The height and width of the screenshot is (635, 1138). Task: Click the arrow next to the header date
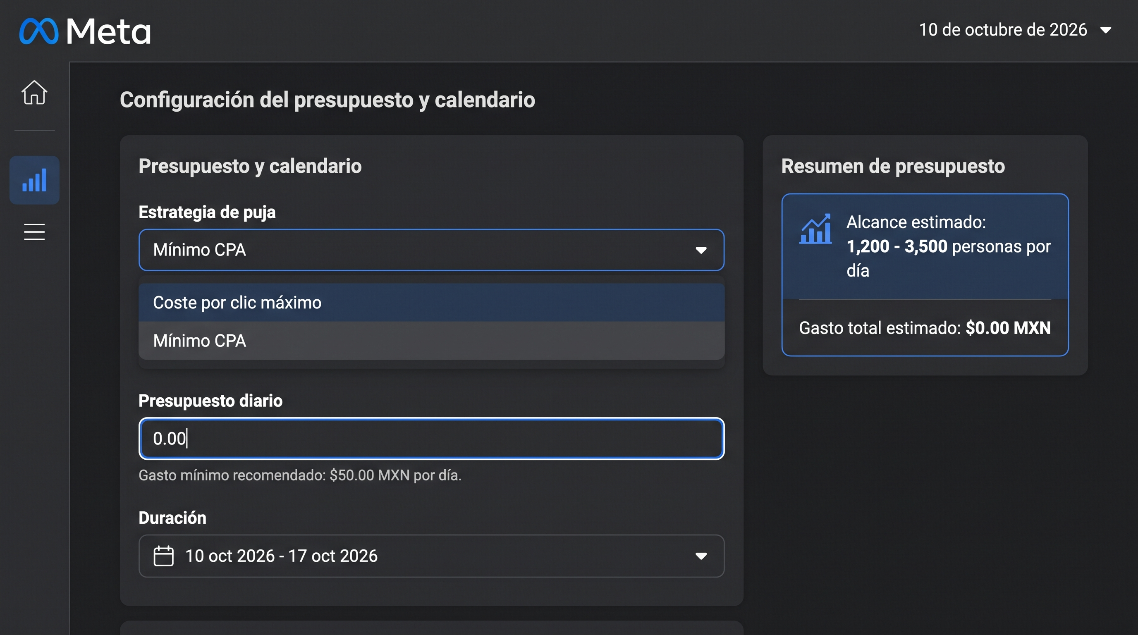click(1106, 30)
